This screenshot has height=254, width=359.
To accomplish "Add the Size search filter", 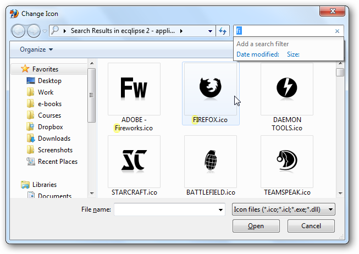I will (293, 54).
